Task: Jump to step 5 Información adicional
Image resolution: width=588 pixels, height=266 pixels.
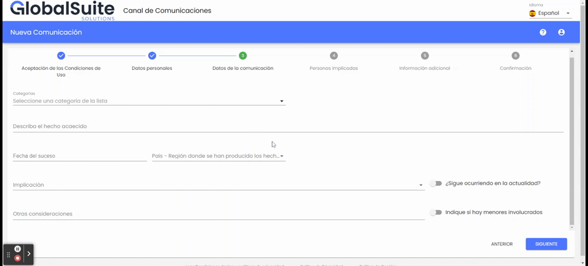Action: [x=425, y=56]
